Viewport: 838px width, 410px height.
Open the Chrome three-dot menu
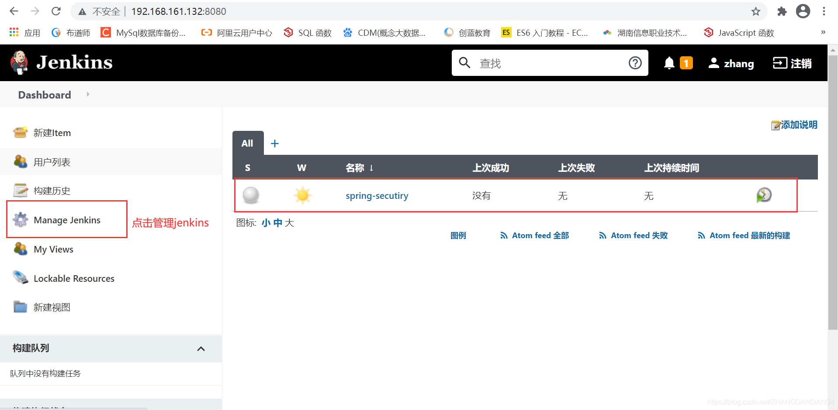pyautogui.click(x=824, y=11)
